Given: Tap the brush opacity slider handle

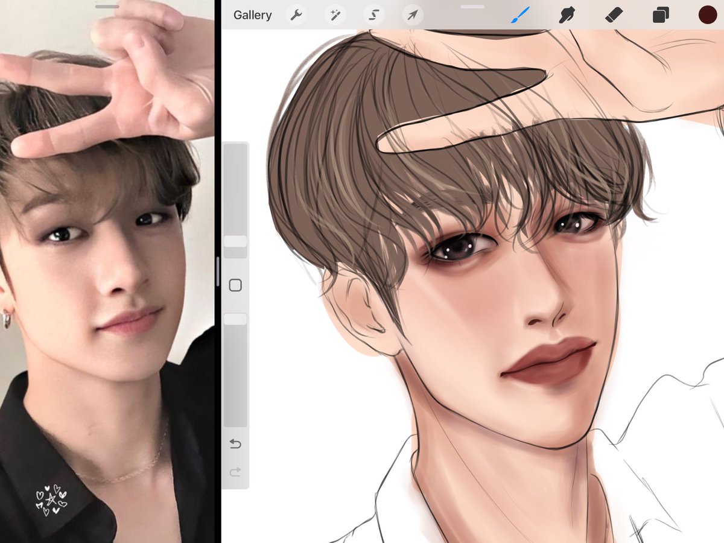Looking at the screenshot, I should click(x=235, y=319).
